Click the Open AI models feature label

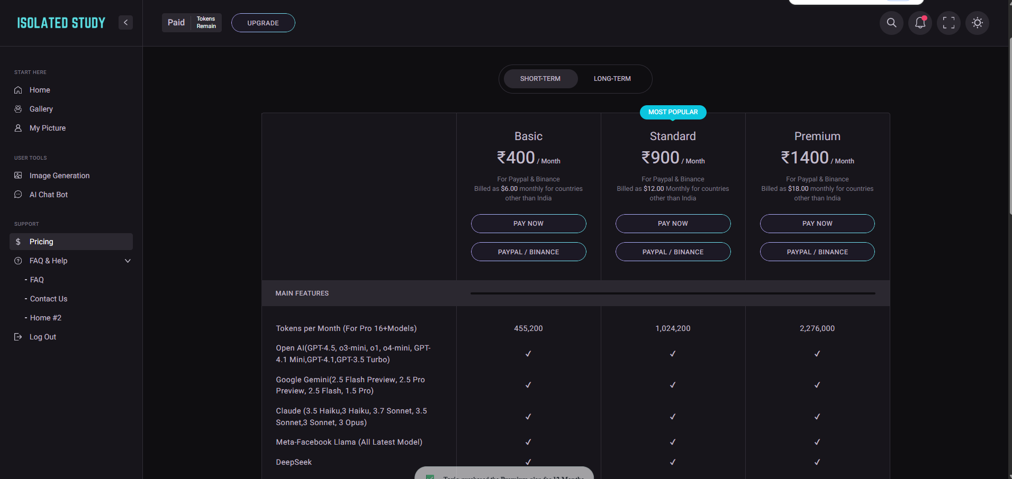(354, 354)
